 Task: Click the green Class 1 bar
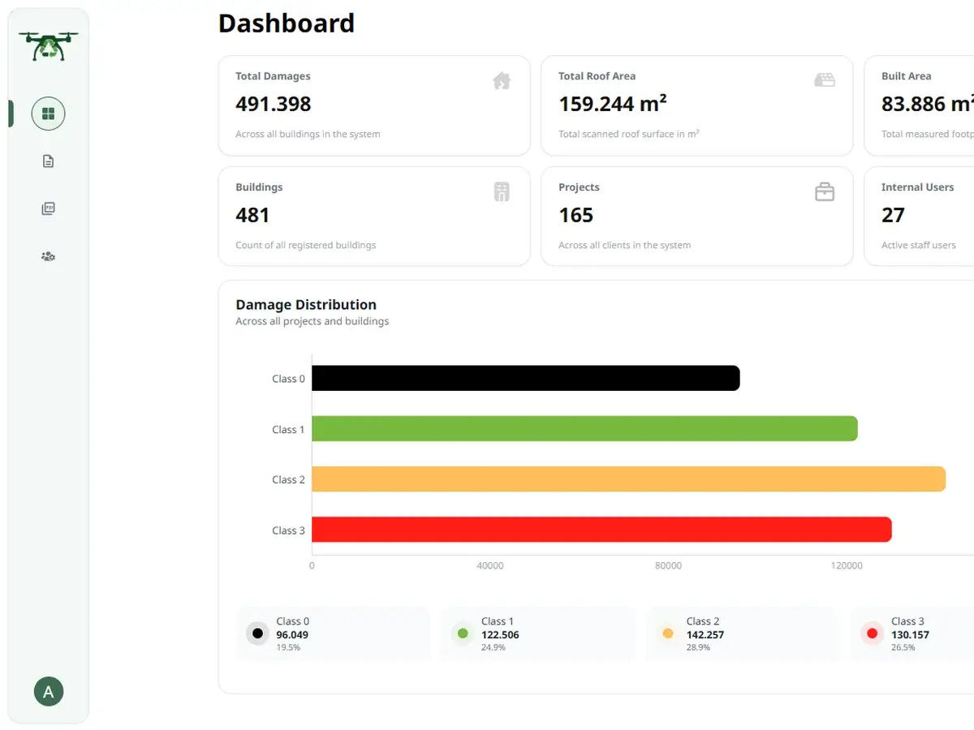pyautogui.click(x=585, y=428)
